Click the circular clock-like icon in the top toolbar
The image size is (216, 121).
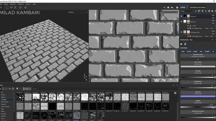click(x=26, y=7)
